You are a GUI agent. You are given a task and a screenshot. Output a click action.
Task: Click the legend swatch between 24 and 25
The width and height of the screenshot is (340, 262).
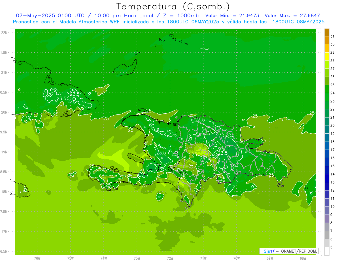[327, 89]
